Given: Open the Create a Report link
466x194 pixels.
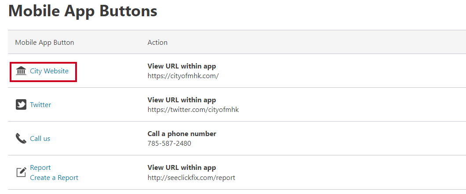Looking at the screenshot, I should click(54, 178).
